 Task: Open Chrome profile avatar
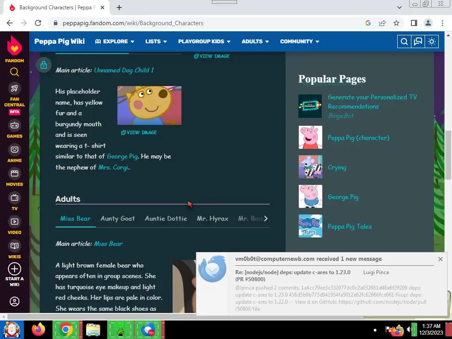click(x=428, y=23)
